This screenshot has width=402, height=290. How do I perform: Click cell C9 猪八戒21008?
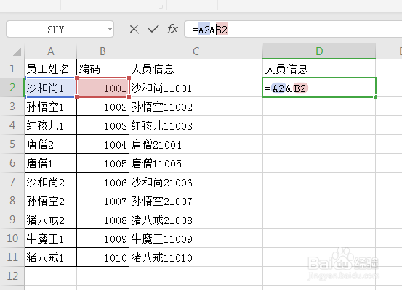pyautogui.click(x=196, y=220)
